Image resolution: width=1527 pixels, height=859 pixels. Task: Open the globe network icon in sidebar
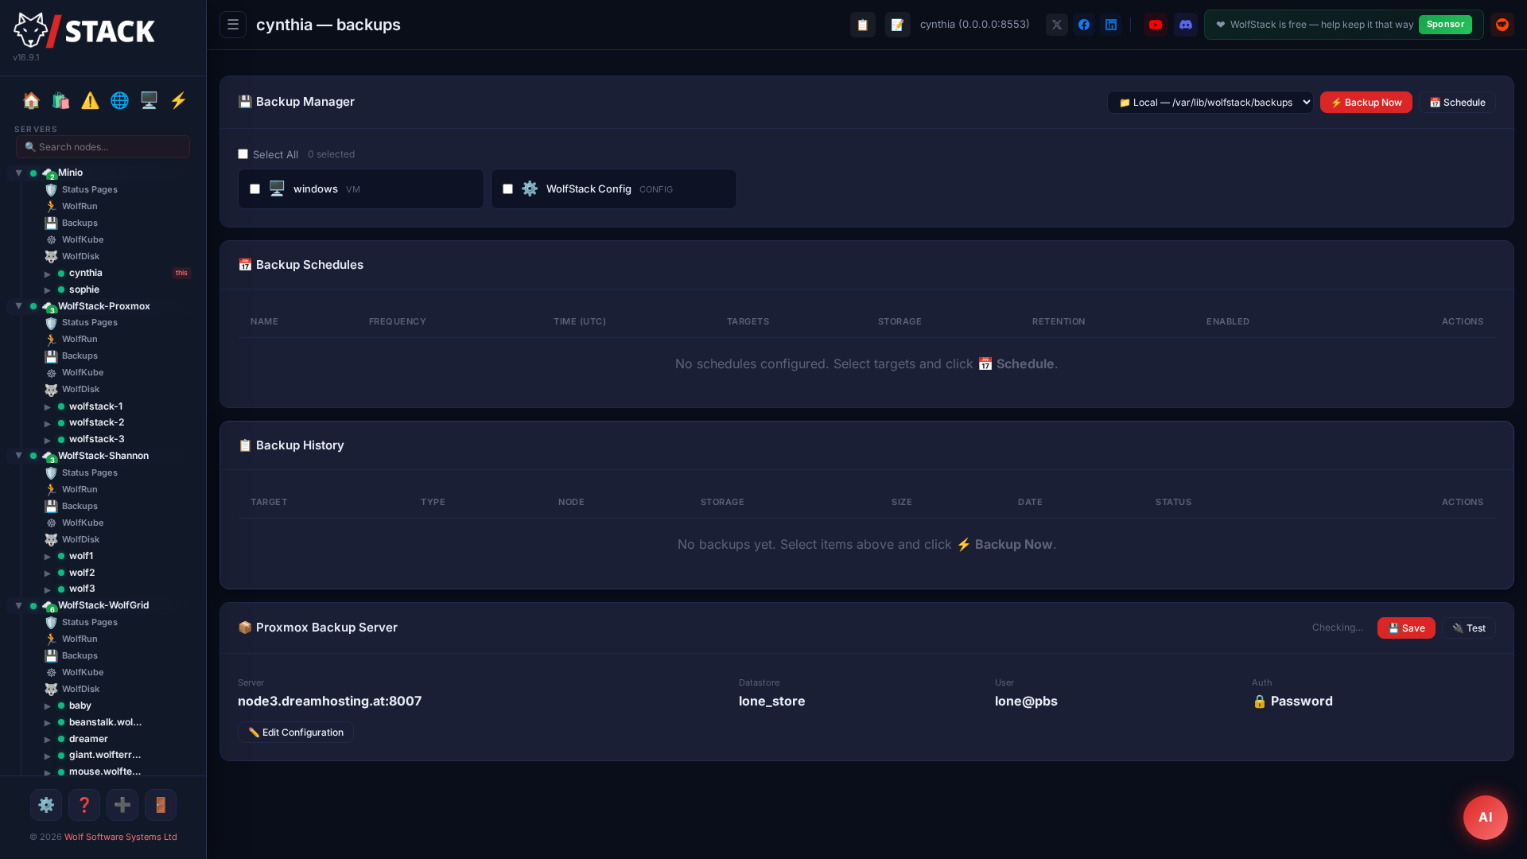pyautogui.click(x=119, y=100)
